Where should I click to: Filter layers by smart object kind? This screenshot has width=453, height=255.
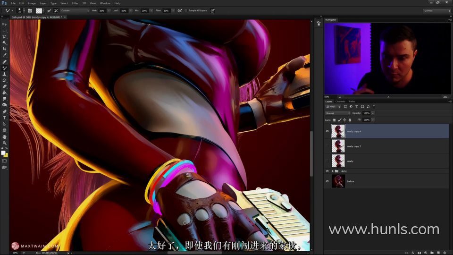tap(368, 107)
